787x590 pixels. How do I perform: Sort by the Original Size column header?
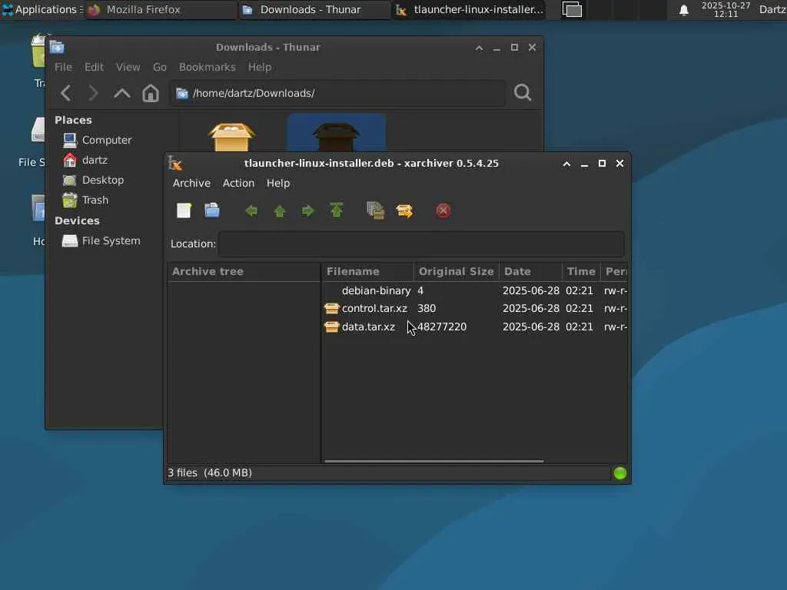coord(457,271)
